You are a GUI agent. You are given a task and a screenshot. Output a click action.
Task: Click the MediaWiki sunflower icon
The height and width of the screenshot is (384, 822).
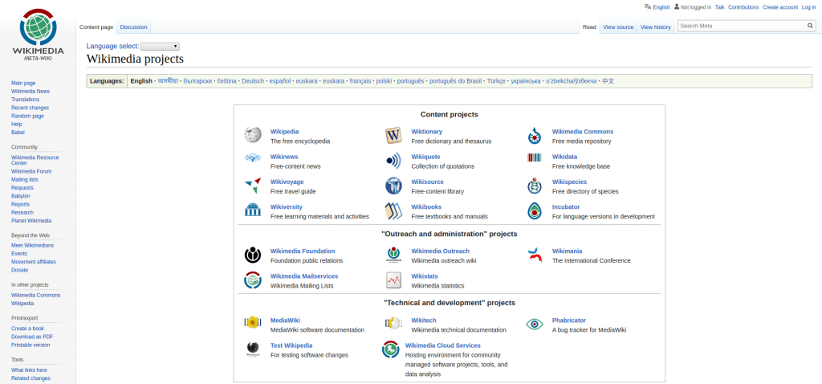tap(253, 322)
